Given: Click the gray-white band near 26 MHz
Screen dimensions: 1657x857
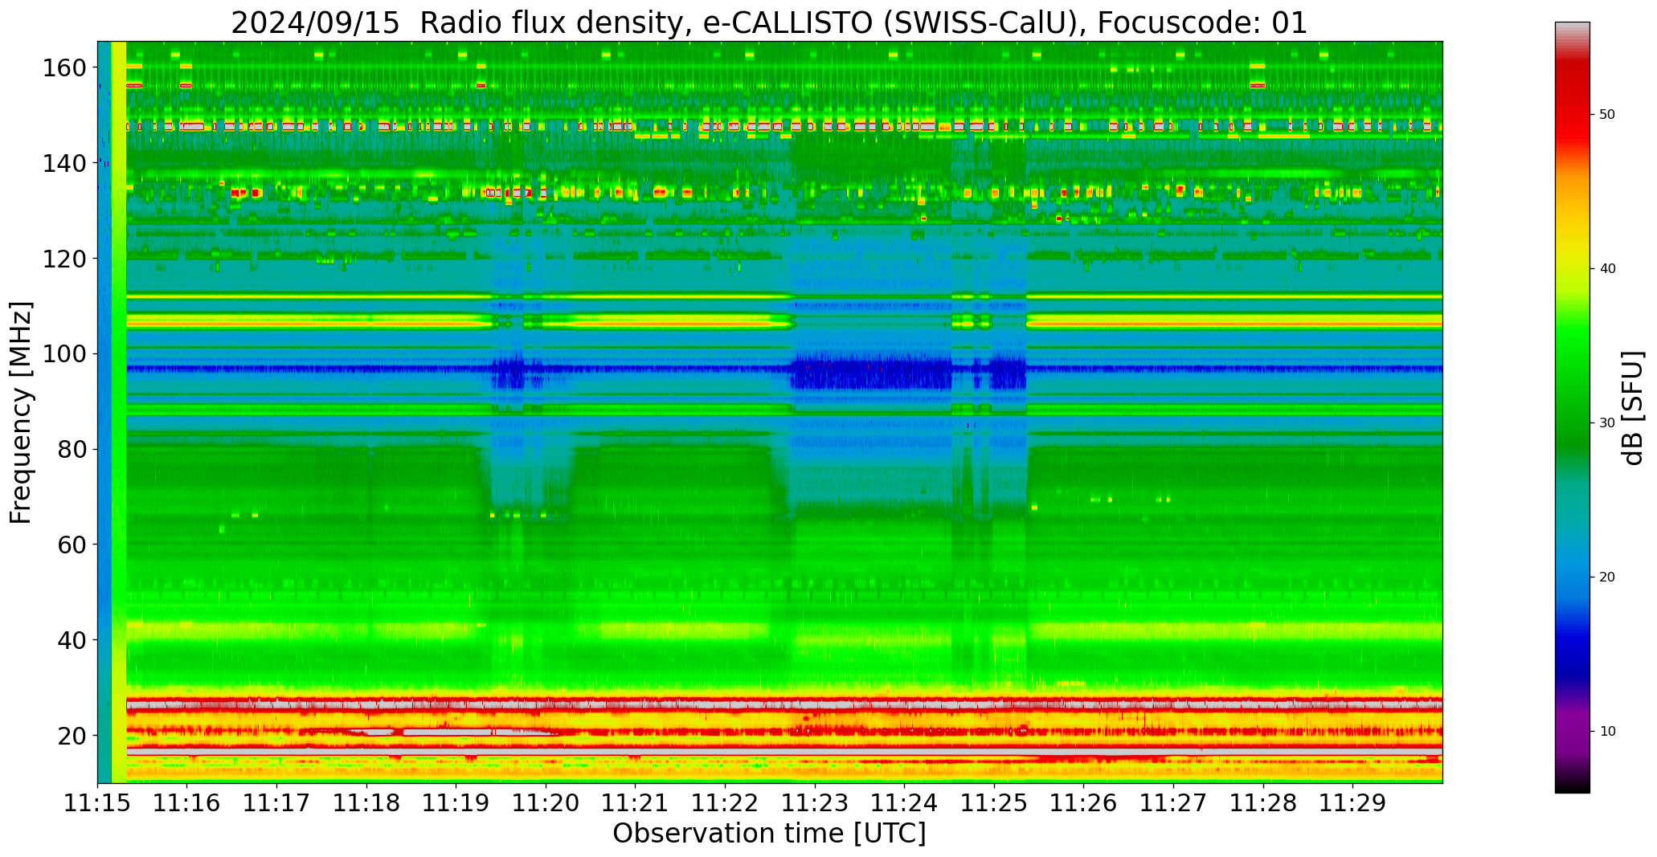Looking at the screenshot, I should [x=784, y=704].
